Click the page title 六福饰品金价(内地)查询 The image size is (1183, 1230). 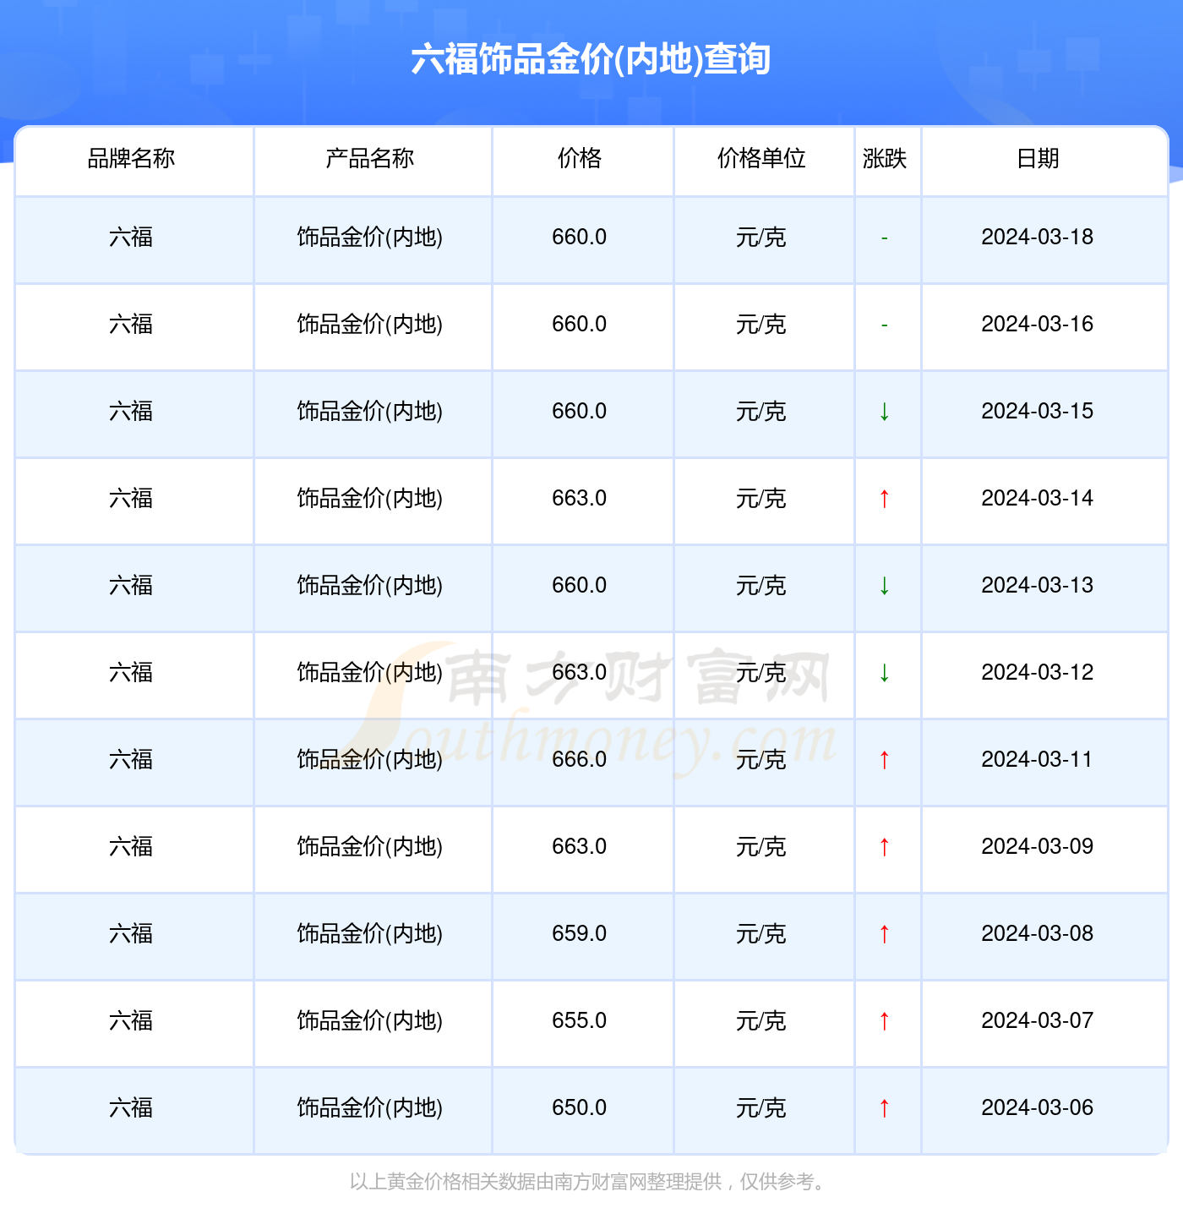coord(591,59)
